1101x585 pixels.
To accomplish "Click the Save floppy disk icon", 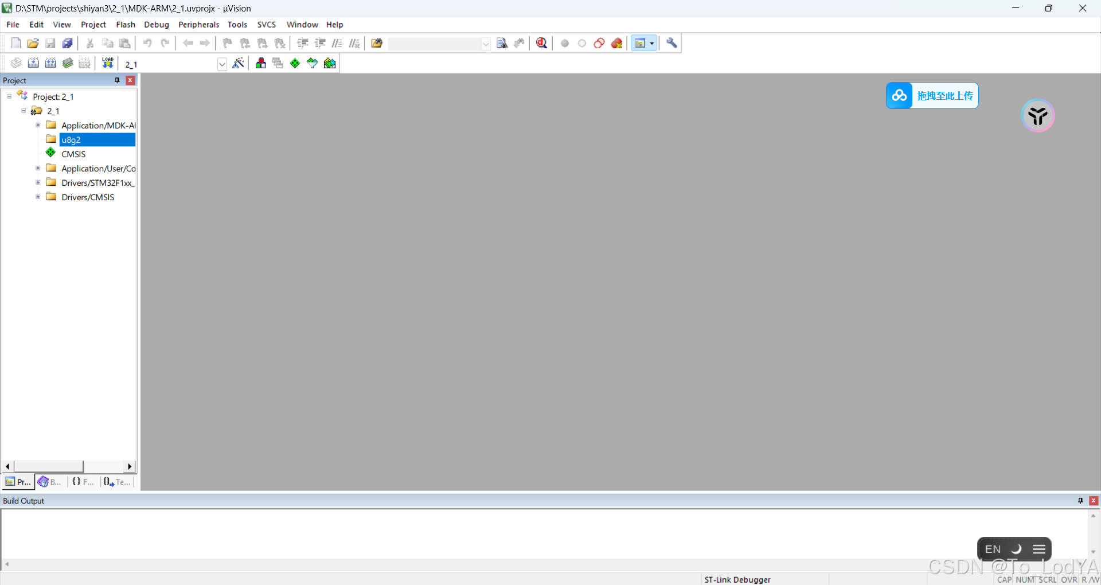I will click(50, 43).
